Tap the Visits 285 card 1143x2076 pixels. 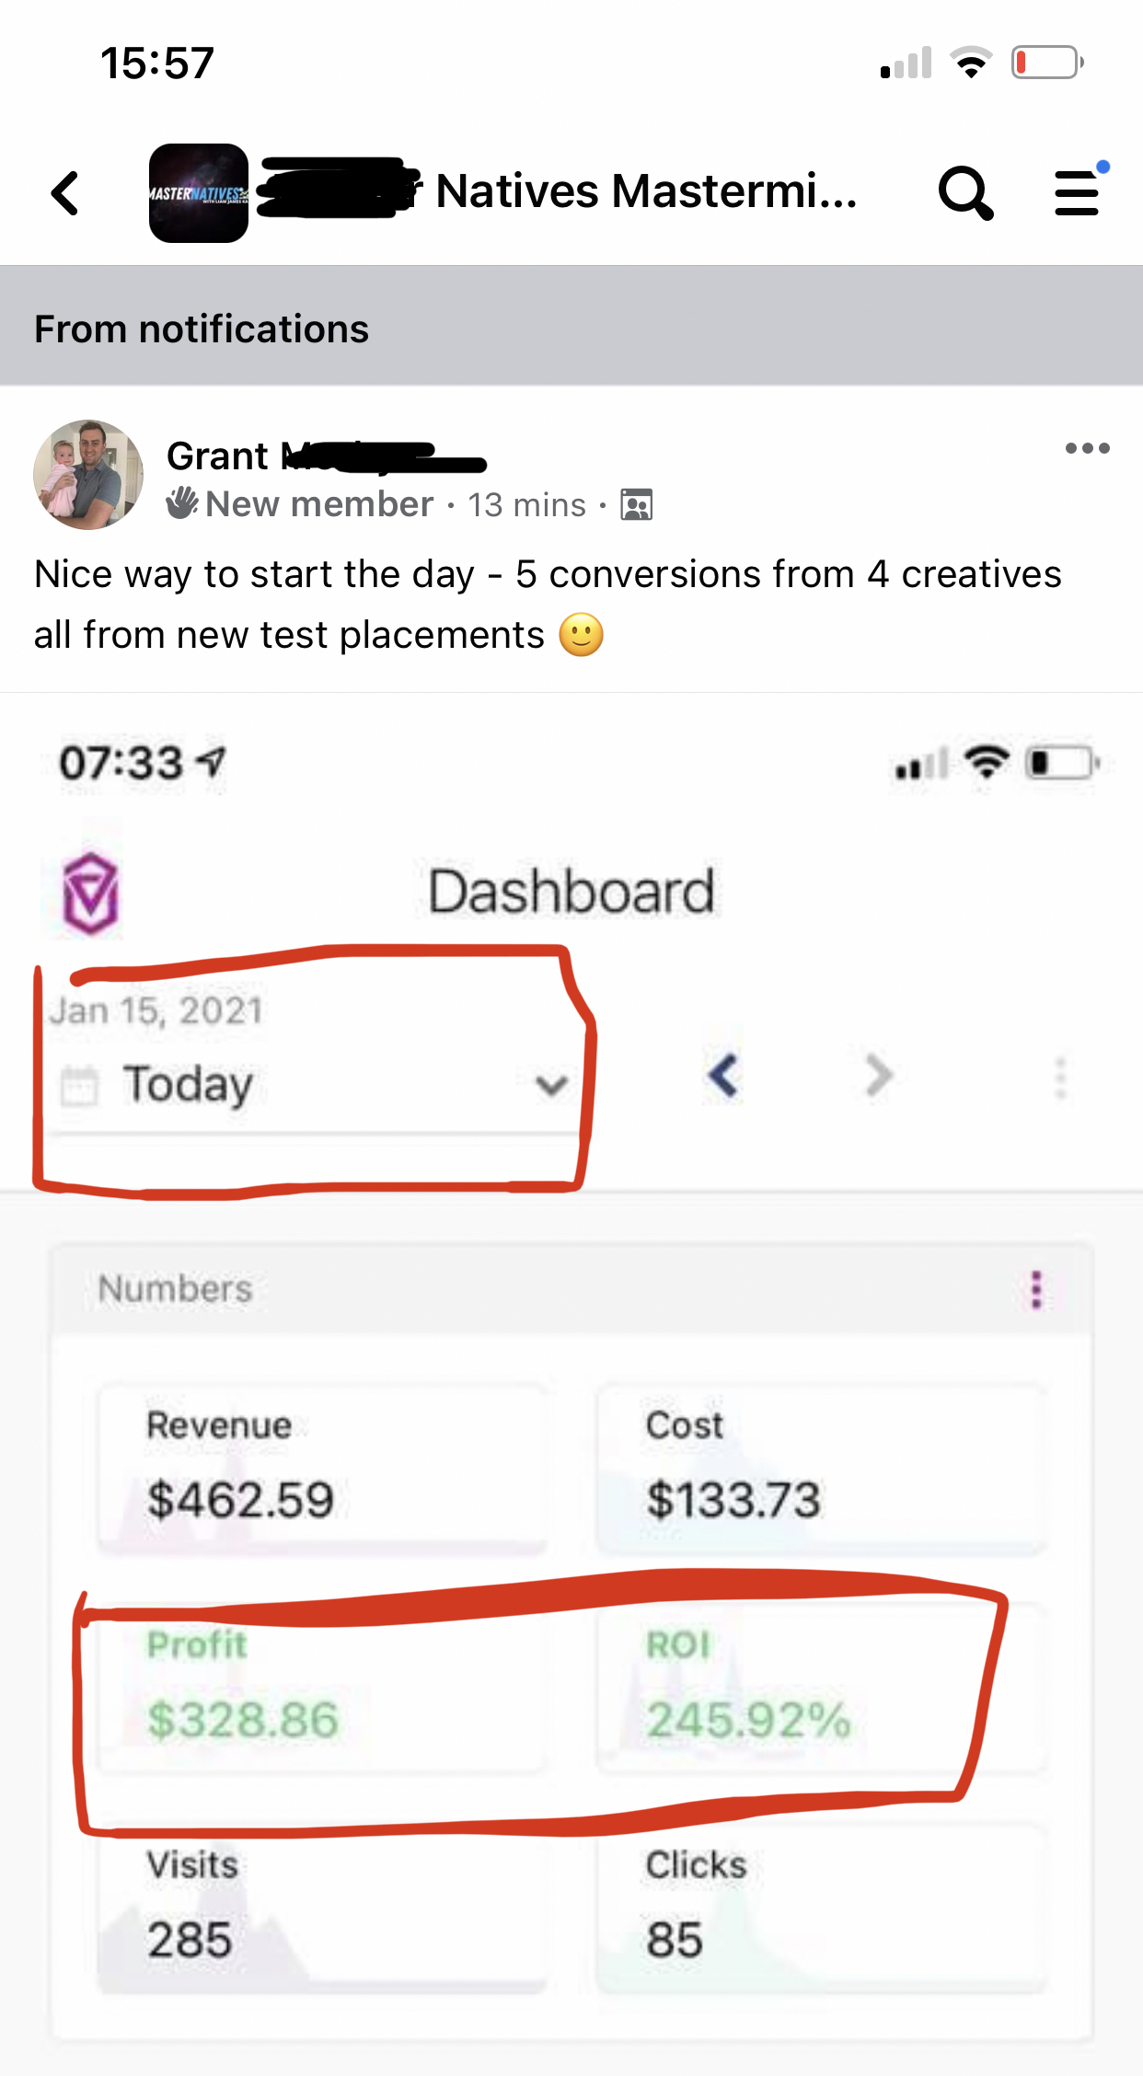click(x=322, y=1909)
